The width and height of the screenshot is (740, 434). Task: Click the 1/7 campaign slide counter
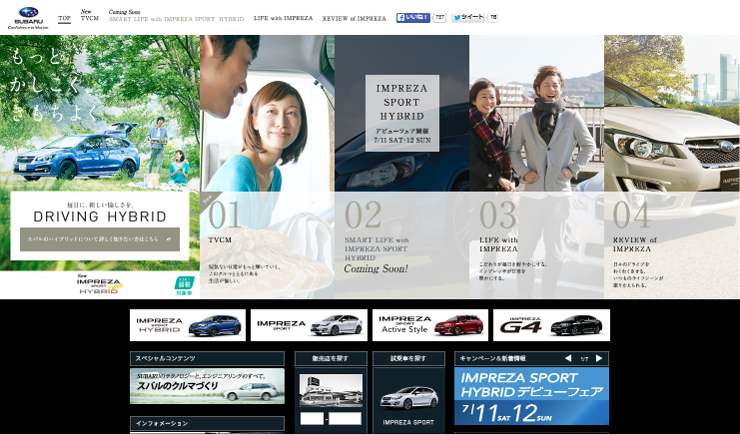click(584, 359)
